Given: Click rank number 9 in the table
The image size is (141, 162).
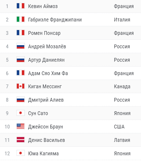Looking at the screenshot, I should coord(7,113).
